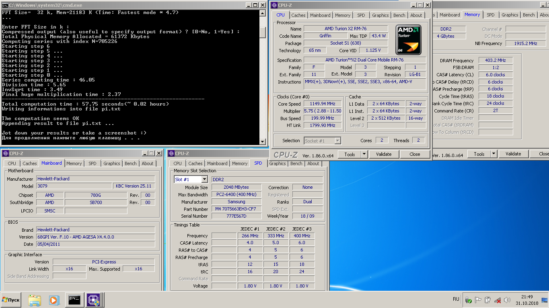
Task: Open the Safely Remove Hardware tray icon
Action: pos(469,300)
